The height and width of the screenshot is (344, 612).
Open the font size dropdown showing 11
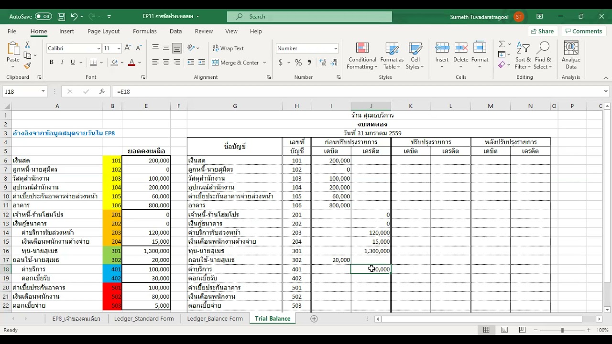click(119, 49)
